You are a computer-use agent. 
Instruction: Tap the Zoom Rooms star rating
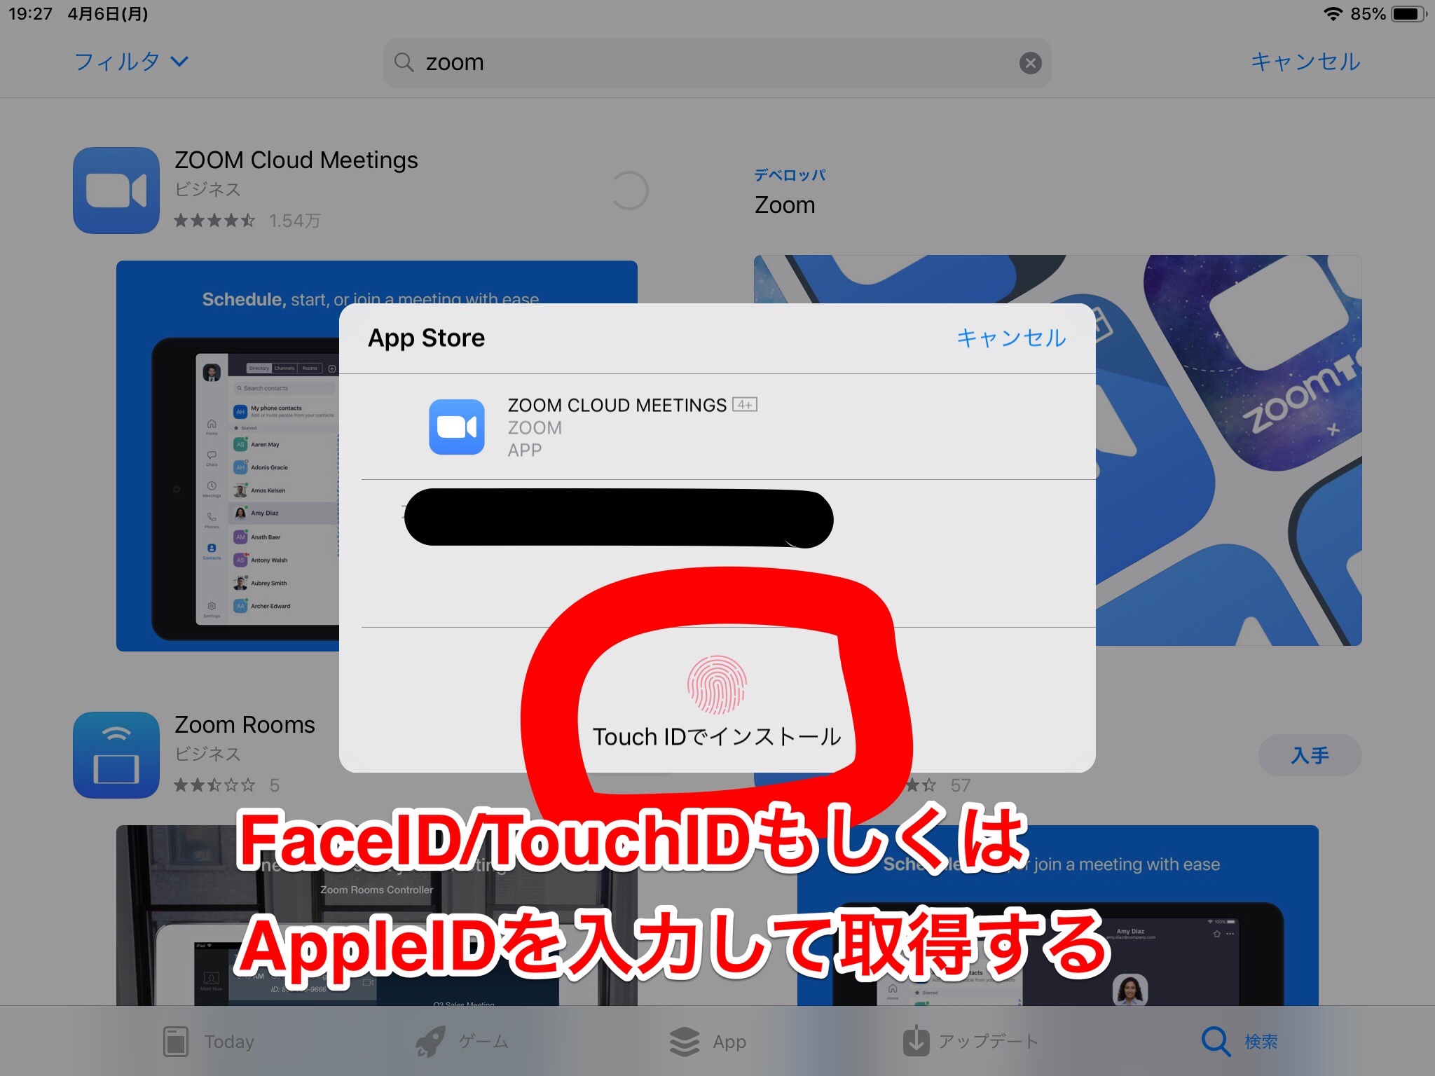pos(214,785)
